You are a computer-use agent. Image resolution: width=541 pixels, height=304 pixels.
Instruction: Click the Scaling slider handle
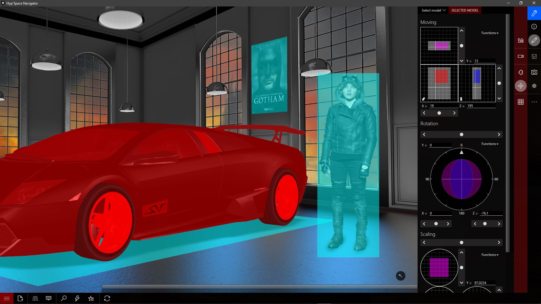461,243
